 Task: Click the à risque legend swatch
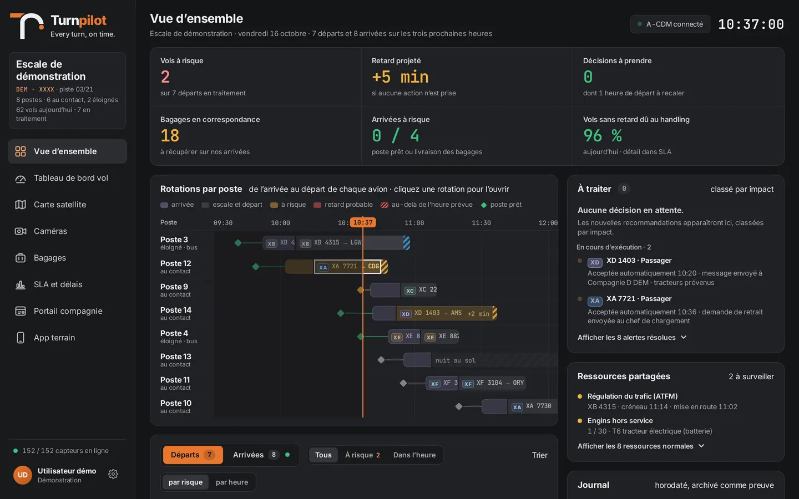(x=274, y=205)
